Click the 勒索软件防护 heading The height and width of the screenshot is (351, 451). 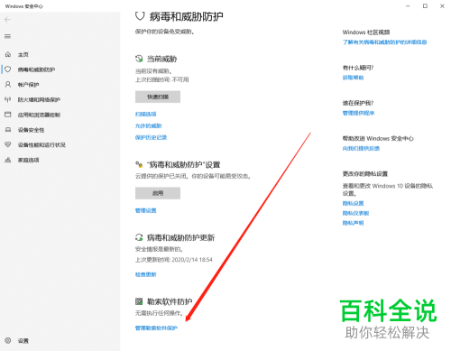click(170, 301)
